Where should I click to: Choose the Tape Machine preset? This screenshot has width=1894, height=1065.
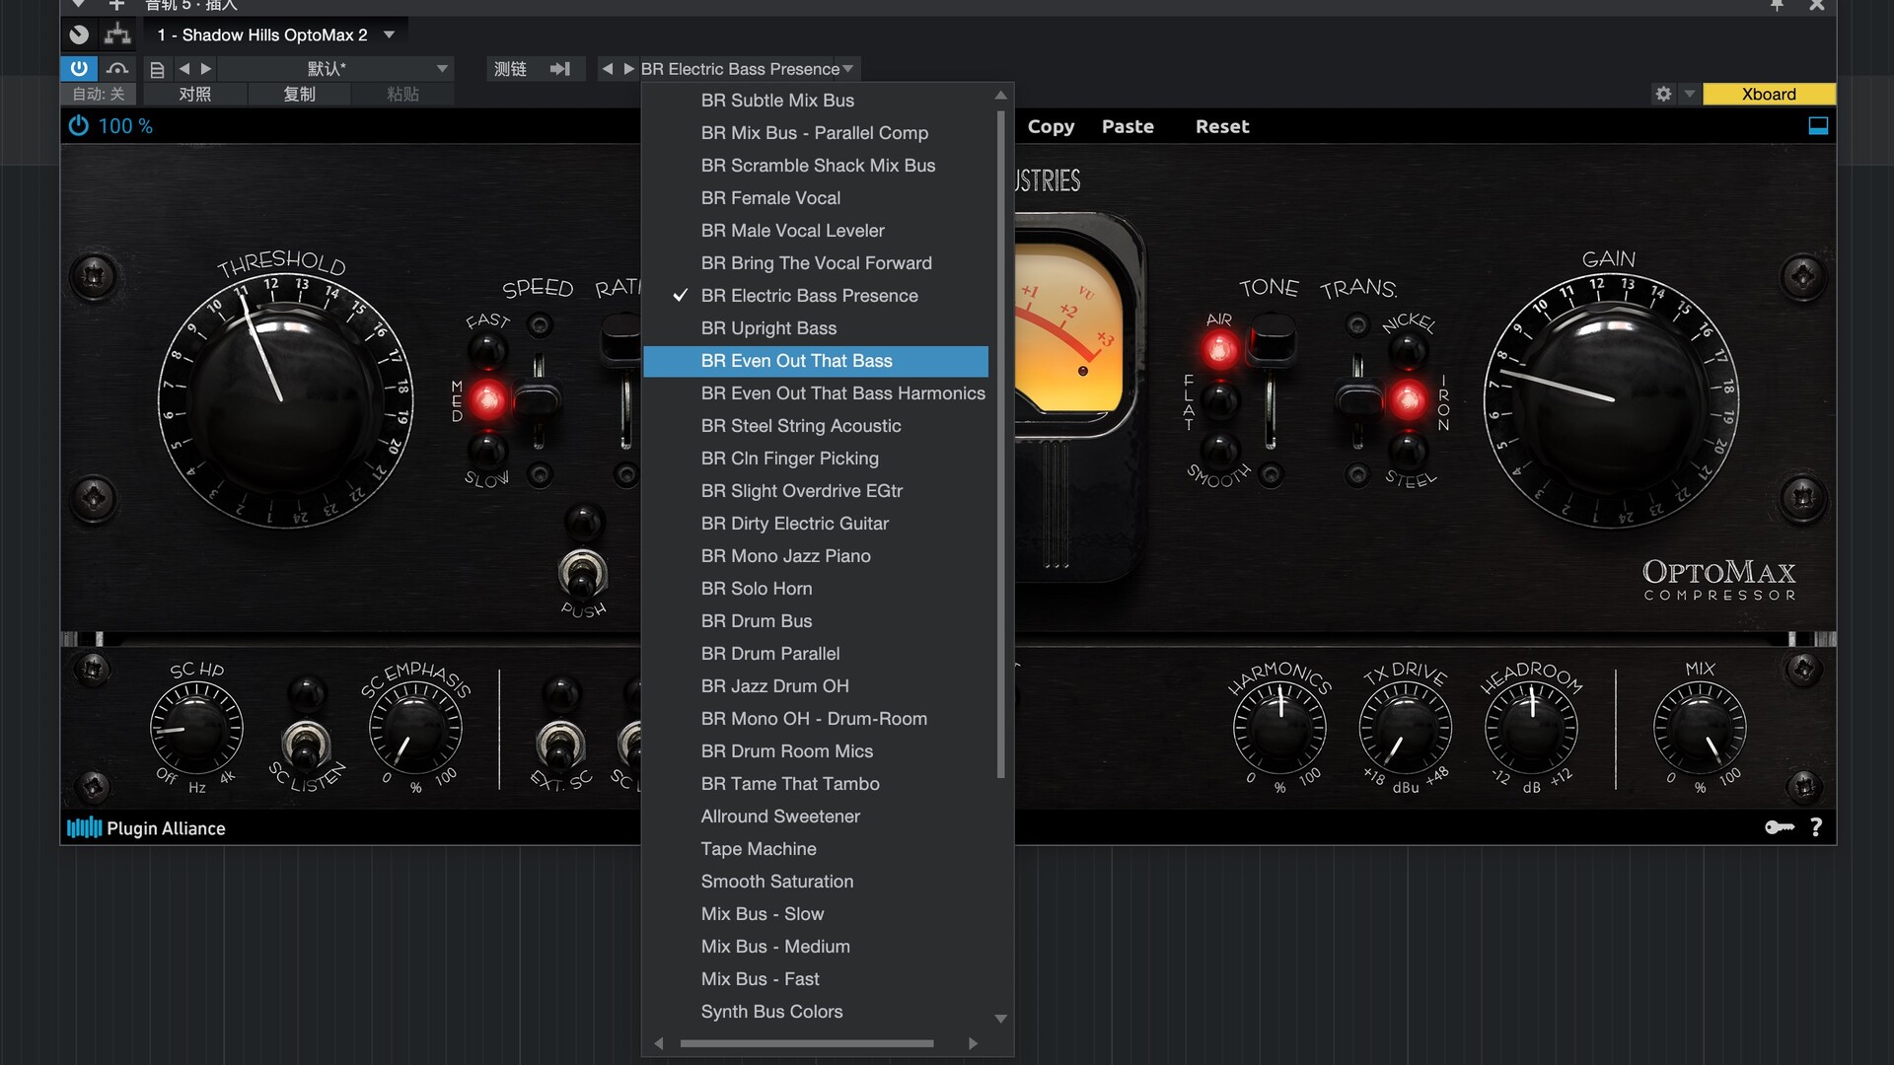pos(758,849)
